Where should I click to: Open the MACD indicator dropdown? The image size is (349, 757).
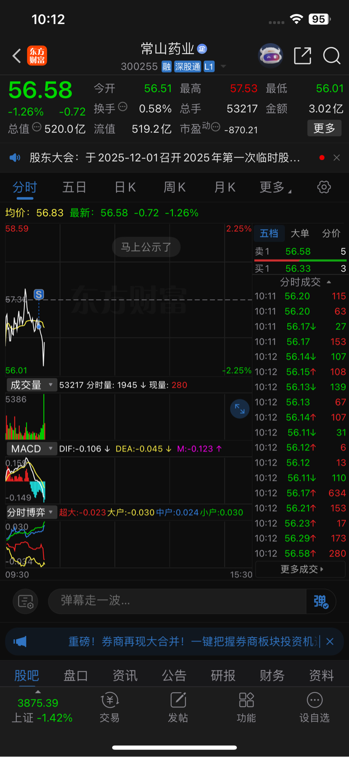tap(31, 449)
